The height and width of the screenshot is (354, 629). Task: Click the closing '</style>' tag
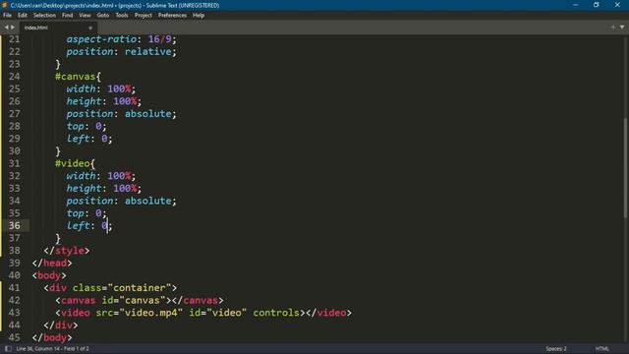[67, 251]
